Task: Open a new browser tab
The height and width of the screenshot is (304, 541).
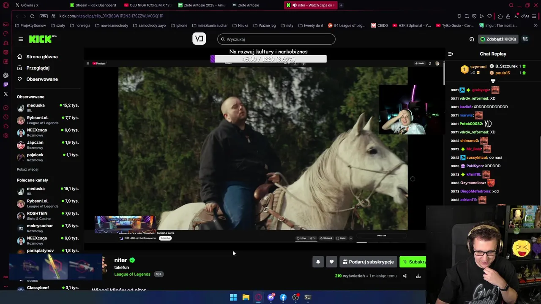Action: point(341,5)
